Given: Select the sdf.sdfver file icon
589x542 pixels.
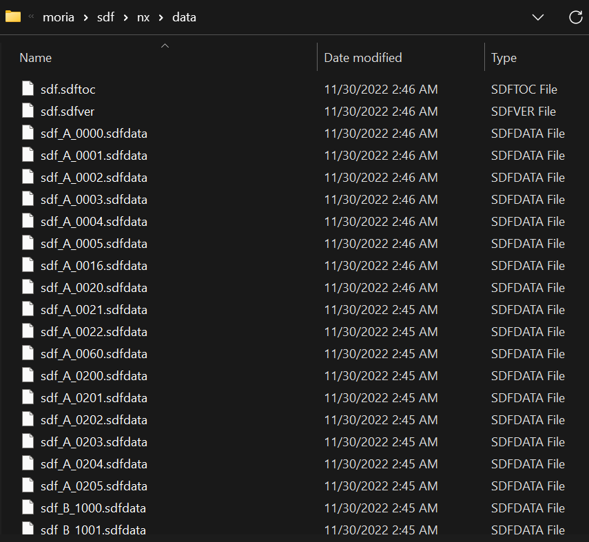Looking at the screenshot, I should pos(28,111).
